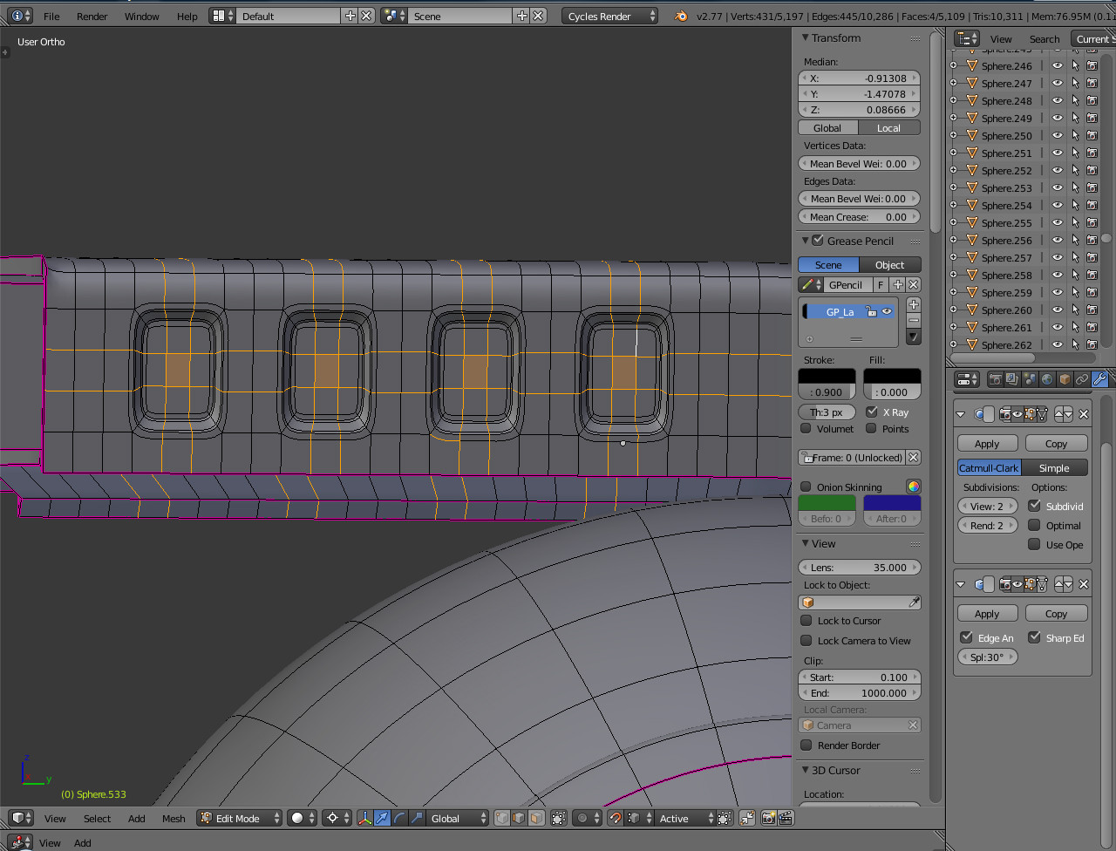This screenshot has width=1116, height=851.
Task: Open the Cycles Render engine dropdown
Action: (610, 16)
